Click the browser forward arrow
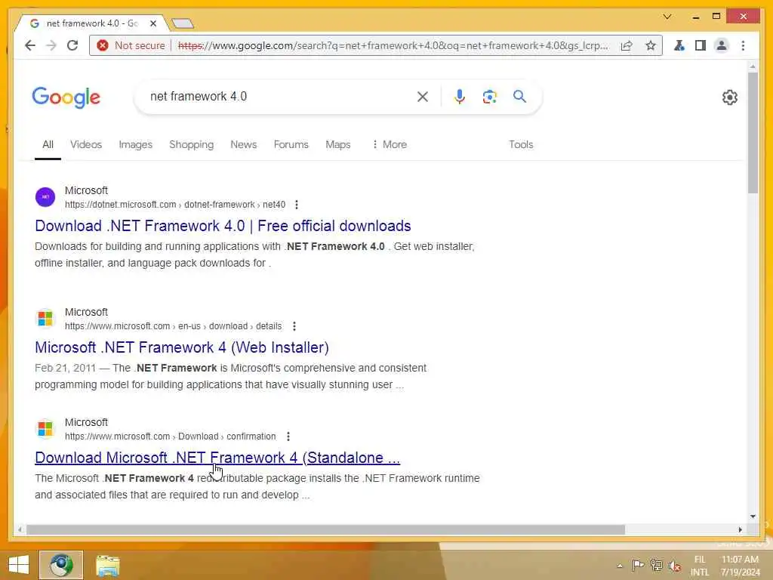Screen dimensions: 773x580 pyautogui.click(x=51, y=45)
